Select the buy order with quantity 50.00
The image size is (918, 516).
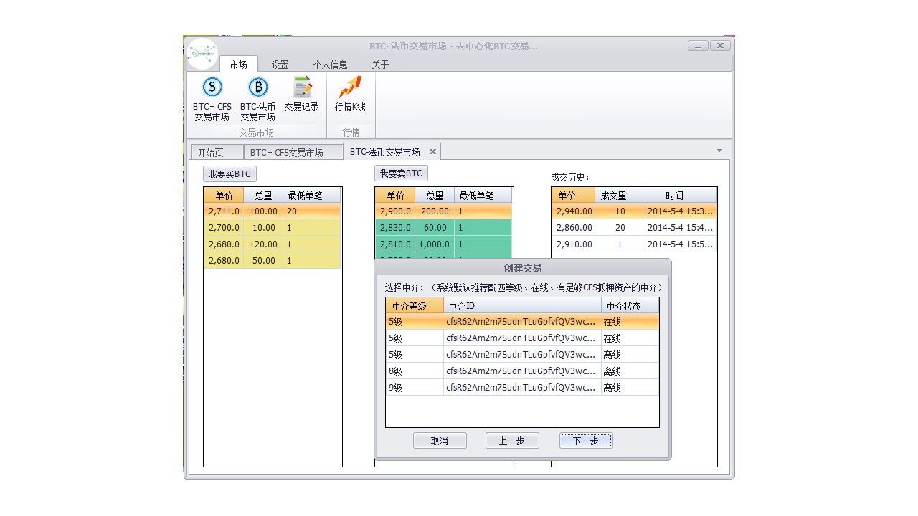(273, 261)
